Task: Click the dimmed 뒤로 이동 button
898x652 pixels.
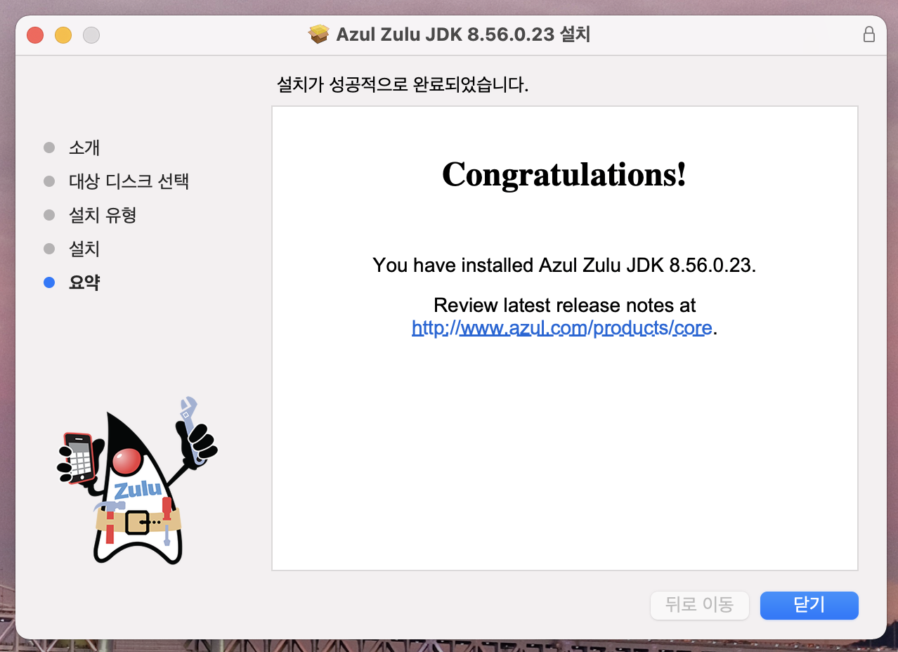Action: tap(699, 605)
